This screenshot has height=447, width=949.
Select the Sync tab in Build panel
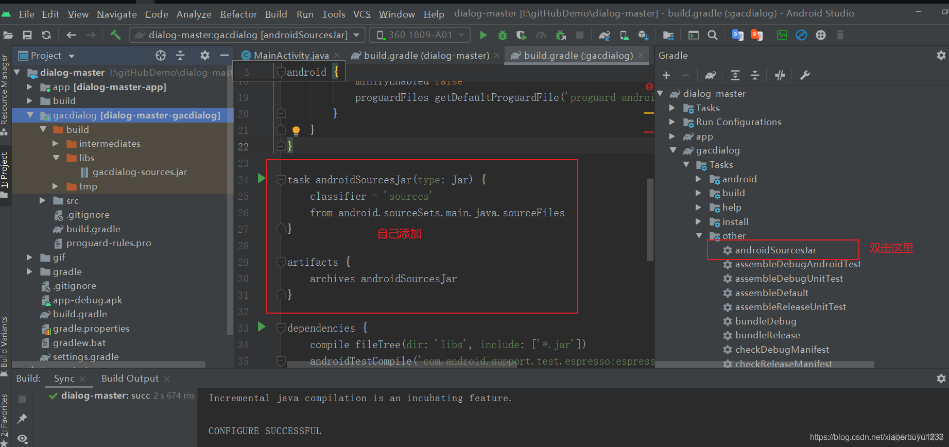[x=64, y=379]
